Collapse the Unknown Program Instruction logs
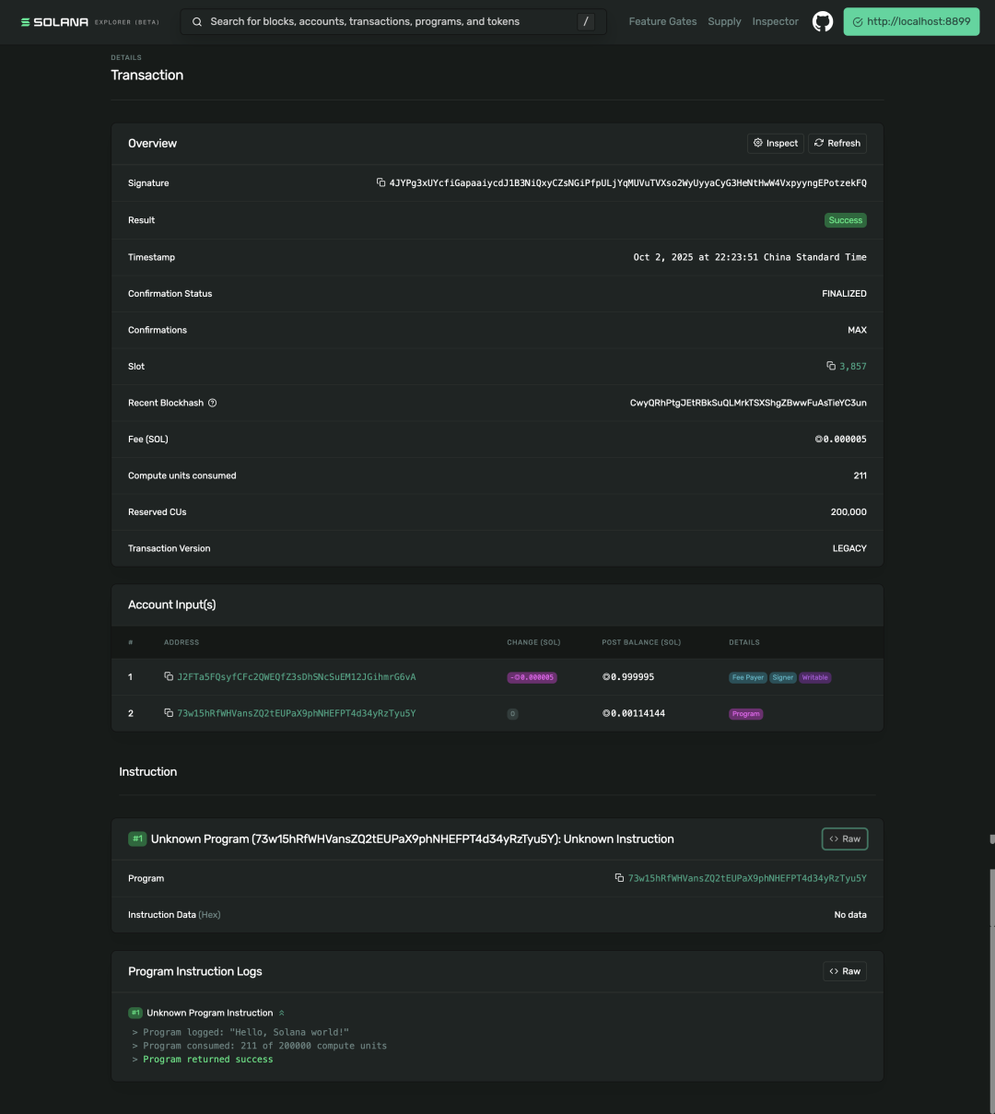Viewport: 995px width, 1114px height. point(282,1014)
